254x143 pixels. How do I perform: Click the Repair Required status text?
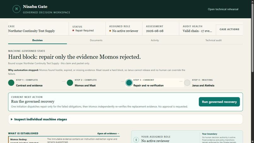[84, 31]
